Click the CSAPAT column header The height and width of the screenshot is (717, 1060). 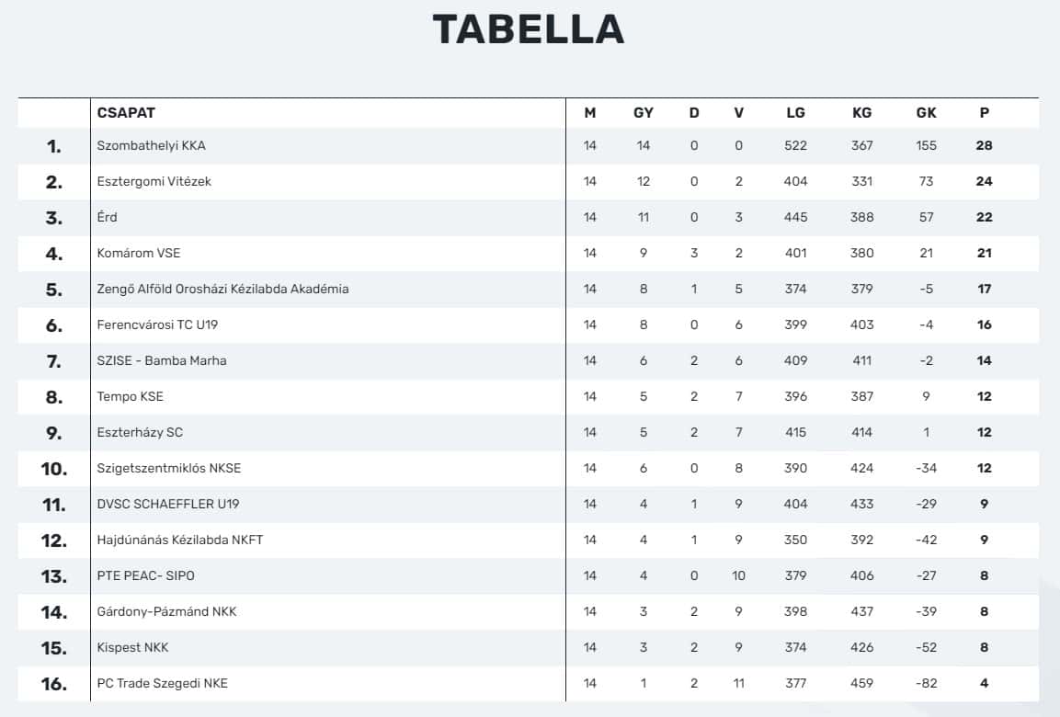pos(126,113)
